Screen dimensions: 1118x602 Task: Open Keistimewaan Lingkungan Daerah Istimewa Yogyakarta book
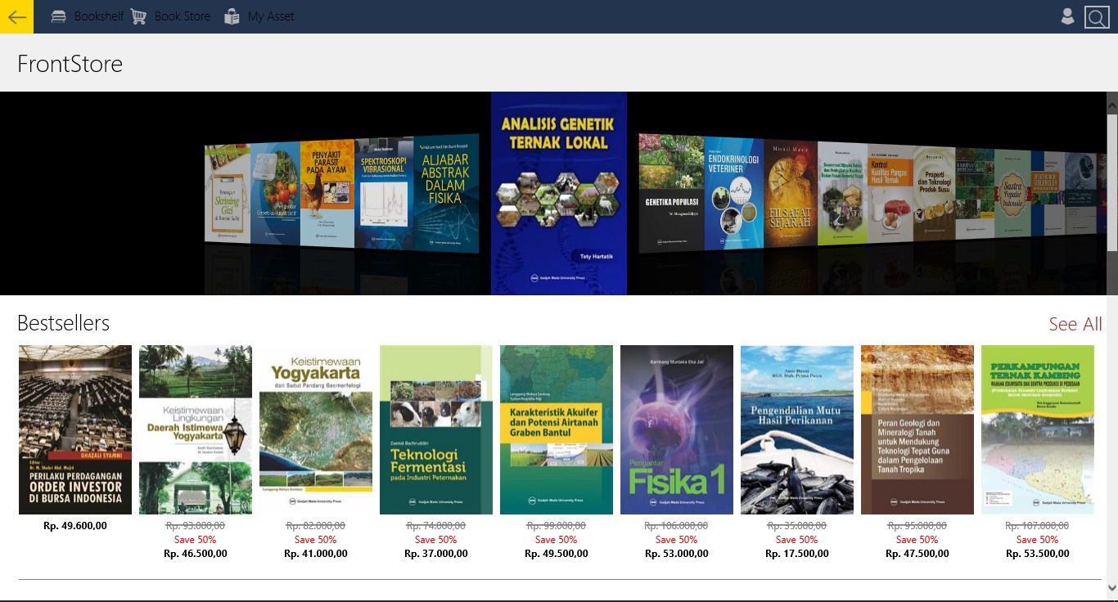pos(196,429)
